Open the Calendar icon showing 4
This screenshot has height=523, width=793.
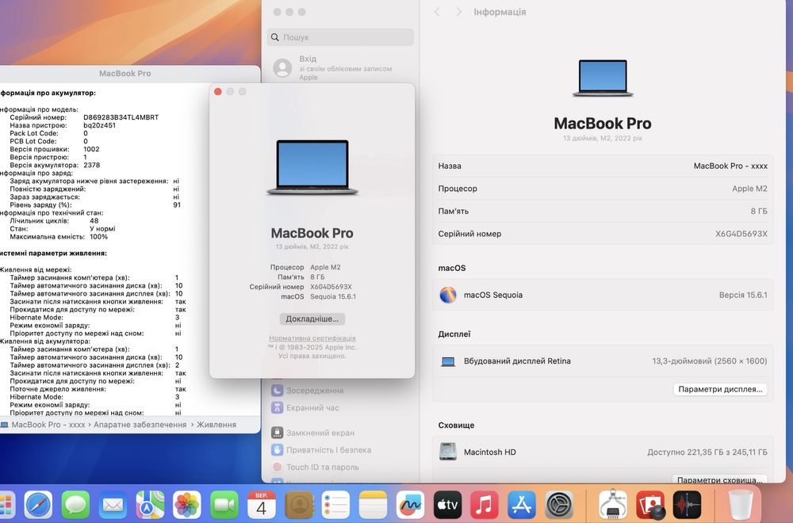coord(262,504)
